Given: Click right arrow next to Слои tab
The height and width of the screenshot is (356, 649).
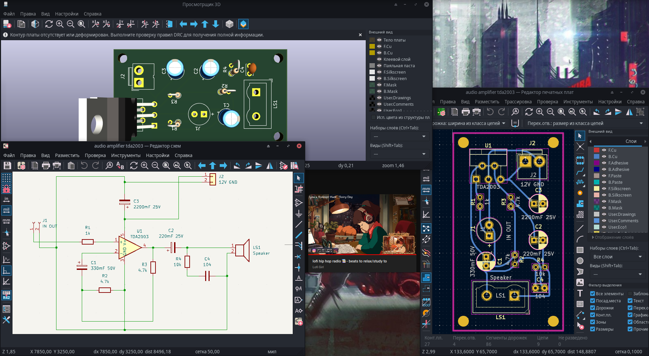Looking at the screenshot, I should [645, 141].
